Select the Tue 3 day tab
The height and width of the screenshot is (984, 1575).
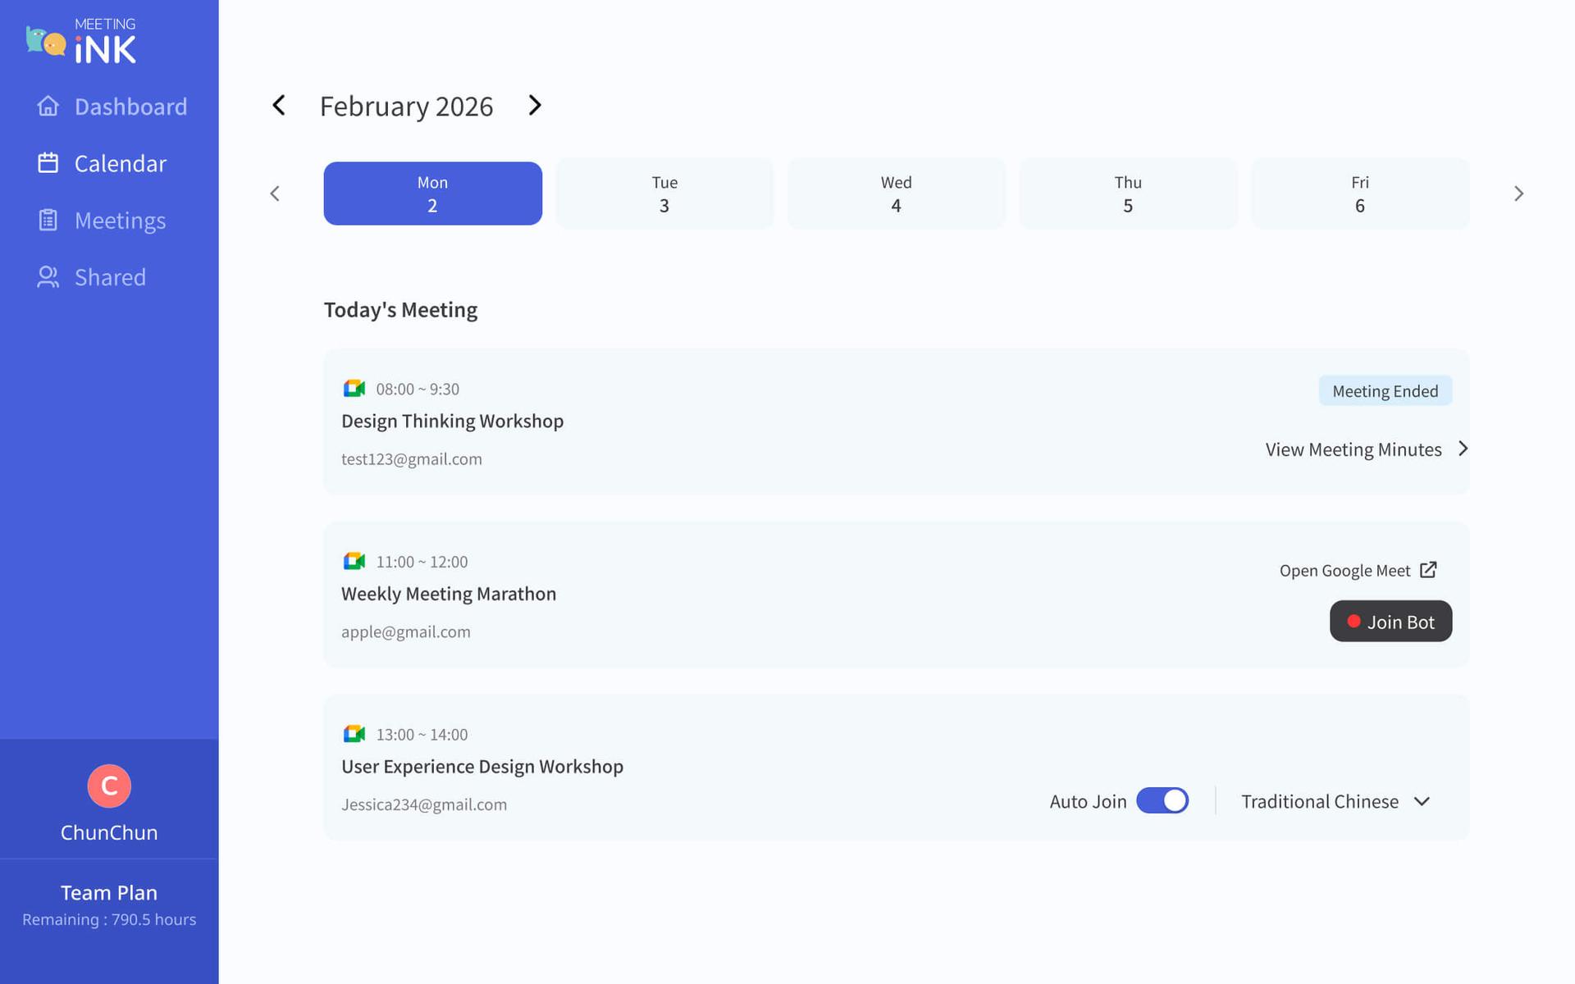664,194
